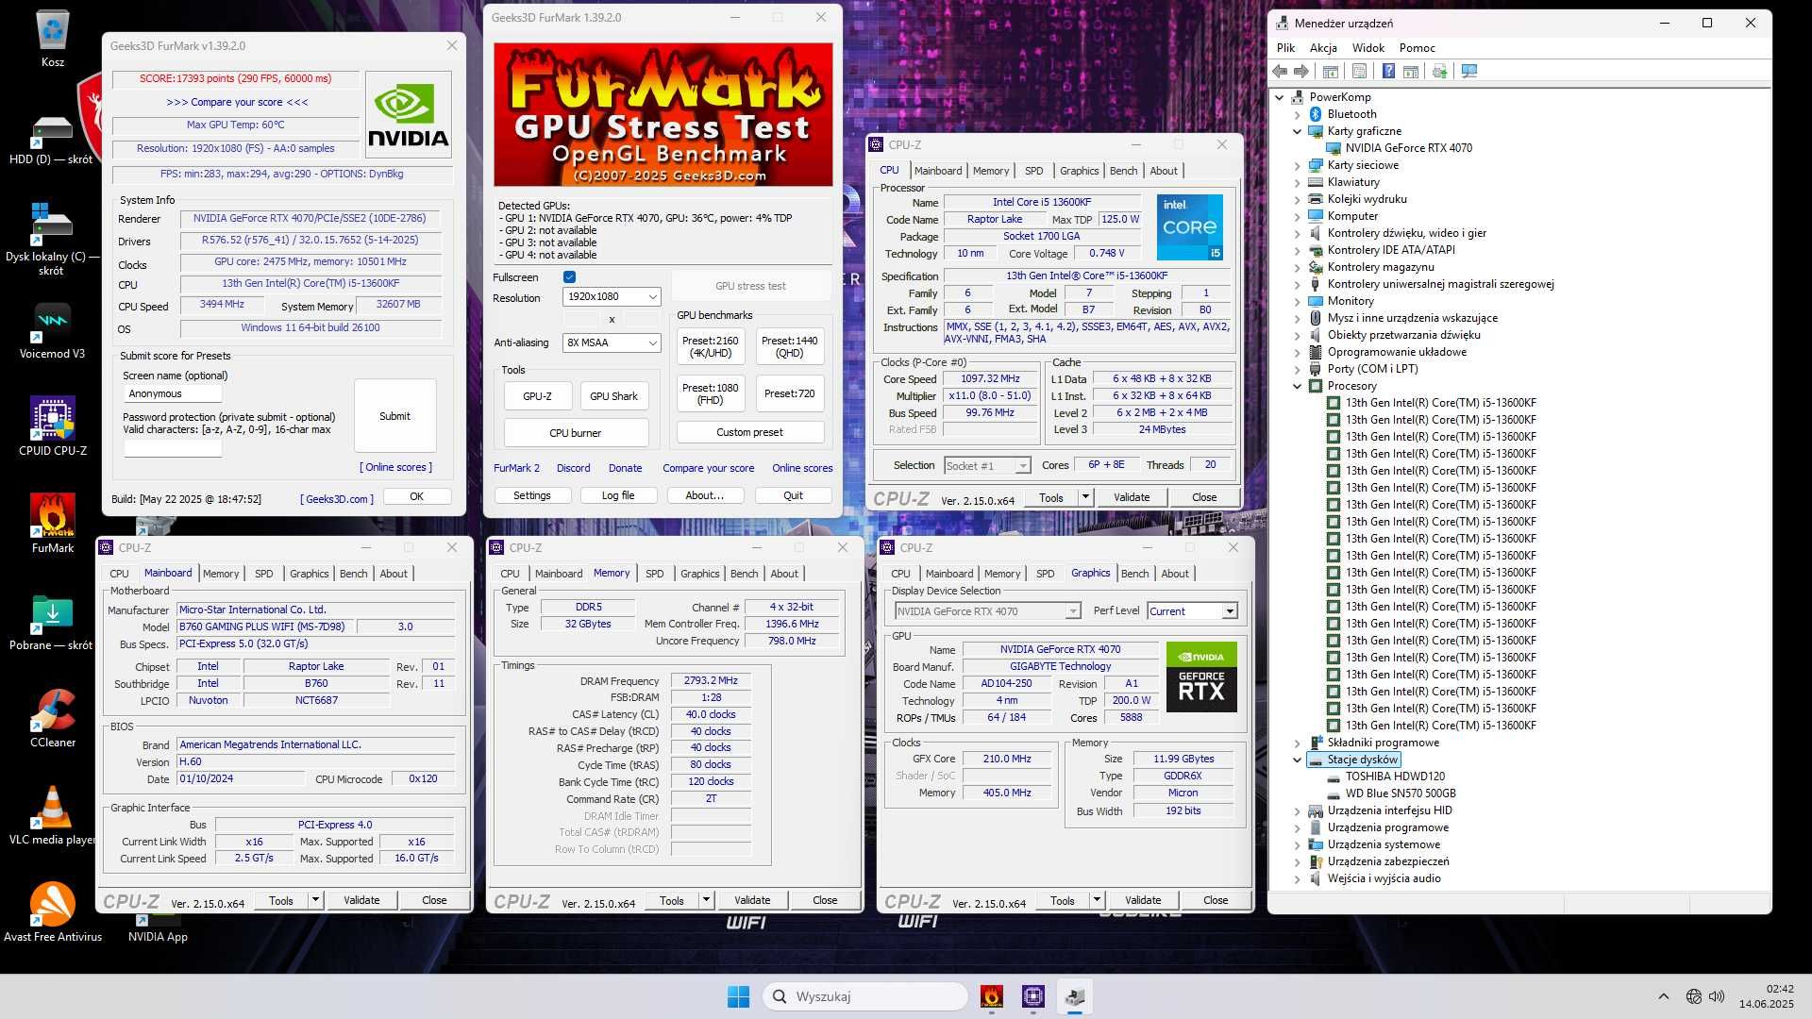Open the Plik menu in Device Manager
Viewport: 1812px width, 1019px height.
tap(1285, 47)
